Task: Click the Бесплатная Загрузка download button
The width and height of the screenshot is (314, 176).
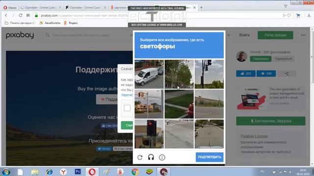Action: 271,121
